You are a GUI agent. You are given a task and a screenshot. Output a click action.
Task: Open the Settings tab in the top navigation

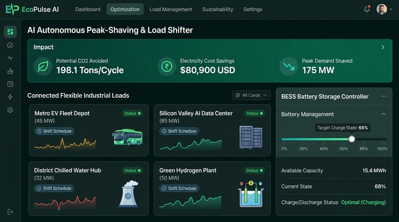tap(252, 9)
